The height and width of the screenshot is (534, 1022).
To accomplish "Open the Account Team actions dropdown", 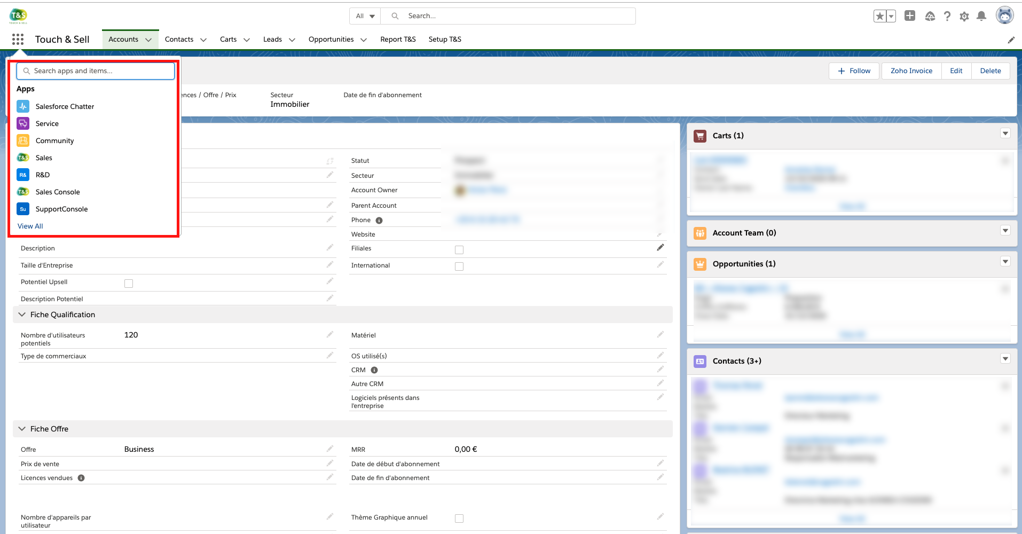I will coord(1005,231).
